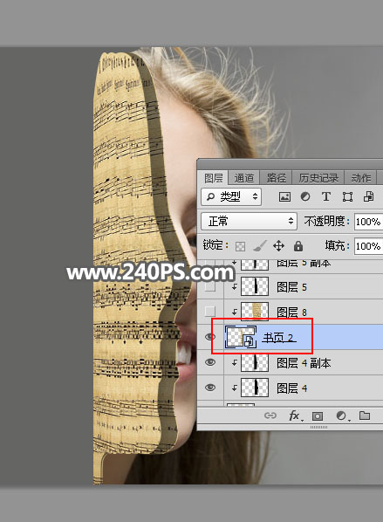The image size is (383, 522).
Task: Click clipping mask arrow on 图层 4
Action: pyautogui.click(x=235, y=388)
